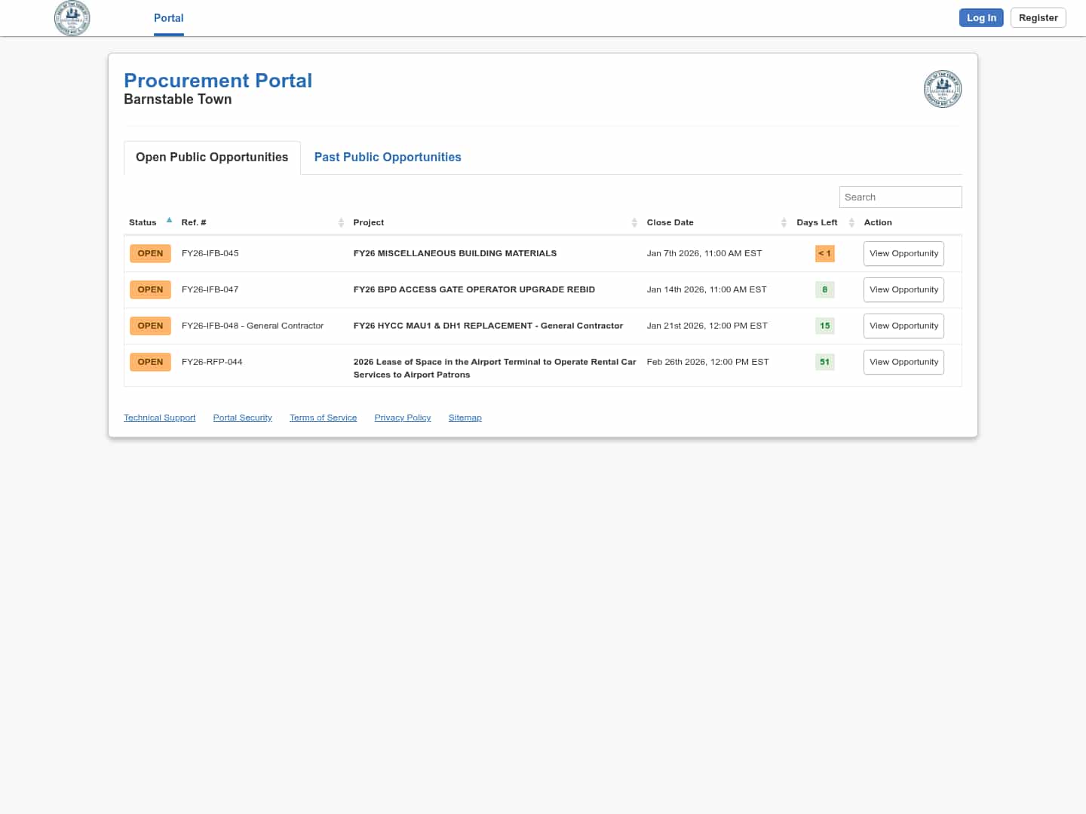
Task: Click the '< 1' days left badge
Action: point(824,254)
